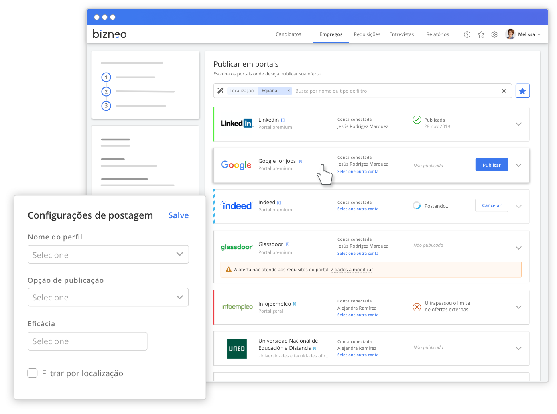Click Salve in Configurações de postagem
Viewport: 557px width, 414px height.
(179, 215)
